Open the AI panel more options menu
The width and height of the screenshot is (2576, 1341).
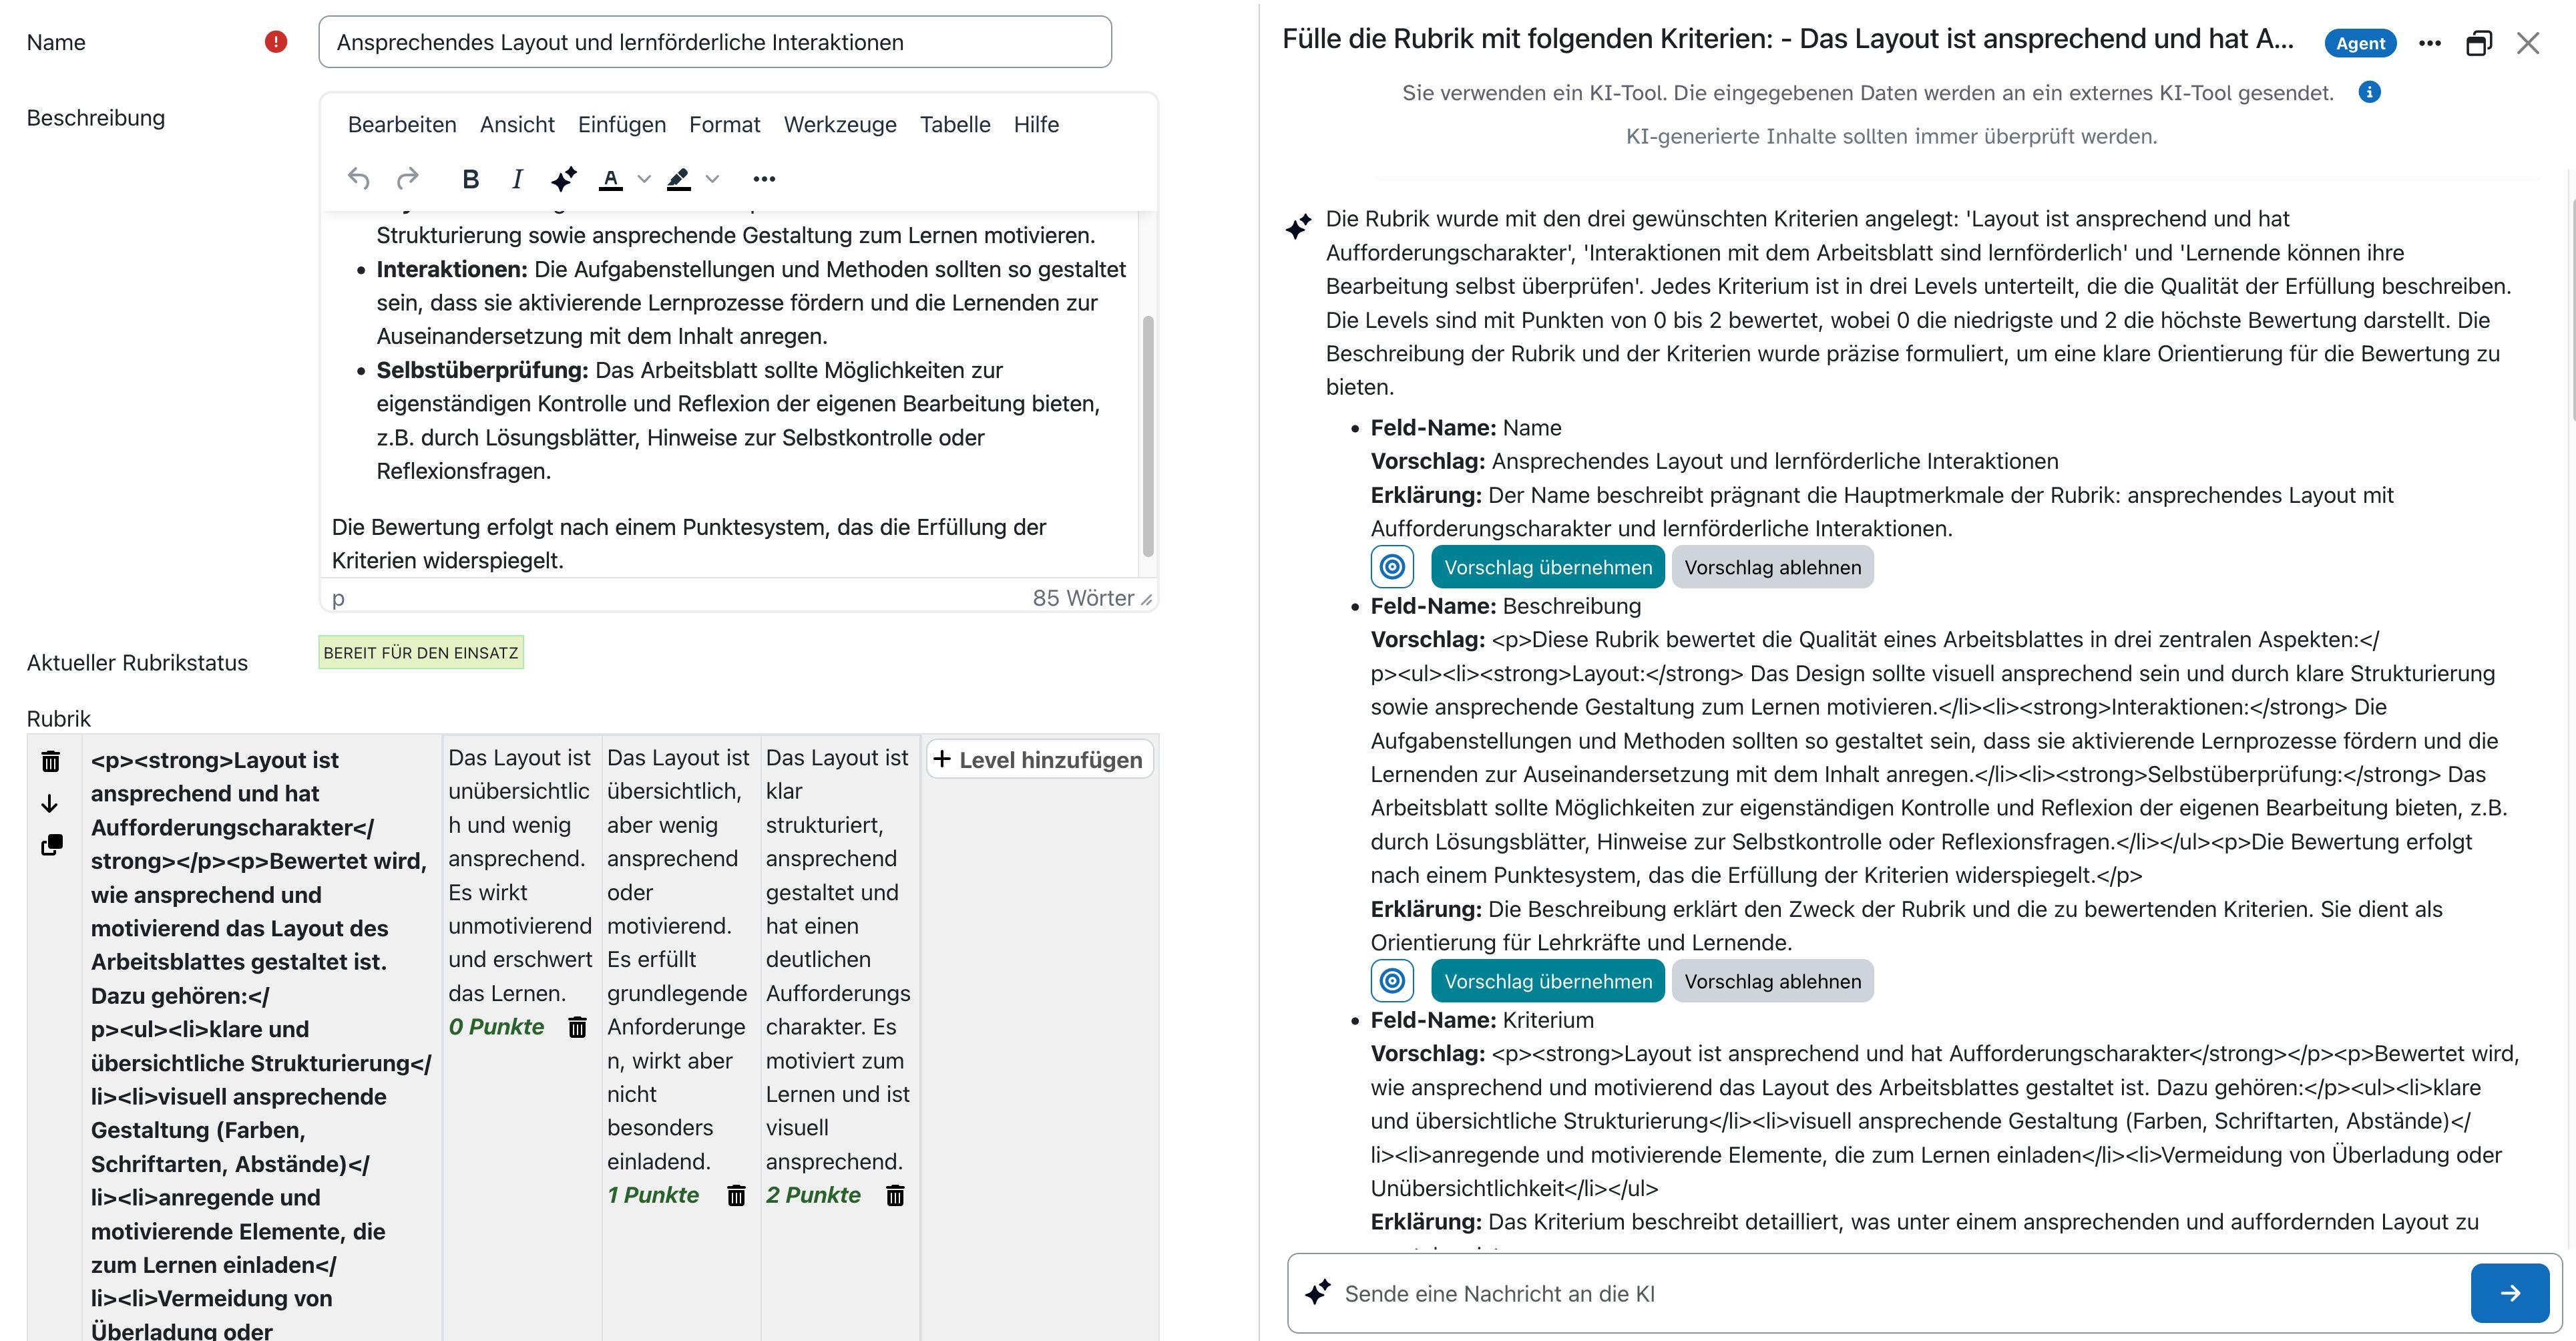(x=2429, y=43)
